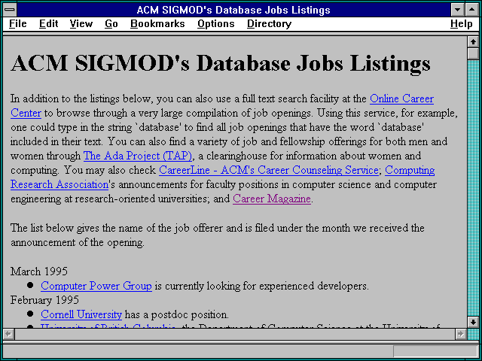Open CareerLine - ACM's Career Counseling Service link
Image resolution: width=482 pixels, height=361 pixels.
pyautogui.click(x=269, y=170)
